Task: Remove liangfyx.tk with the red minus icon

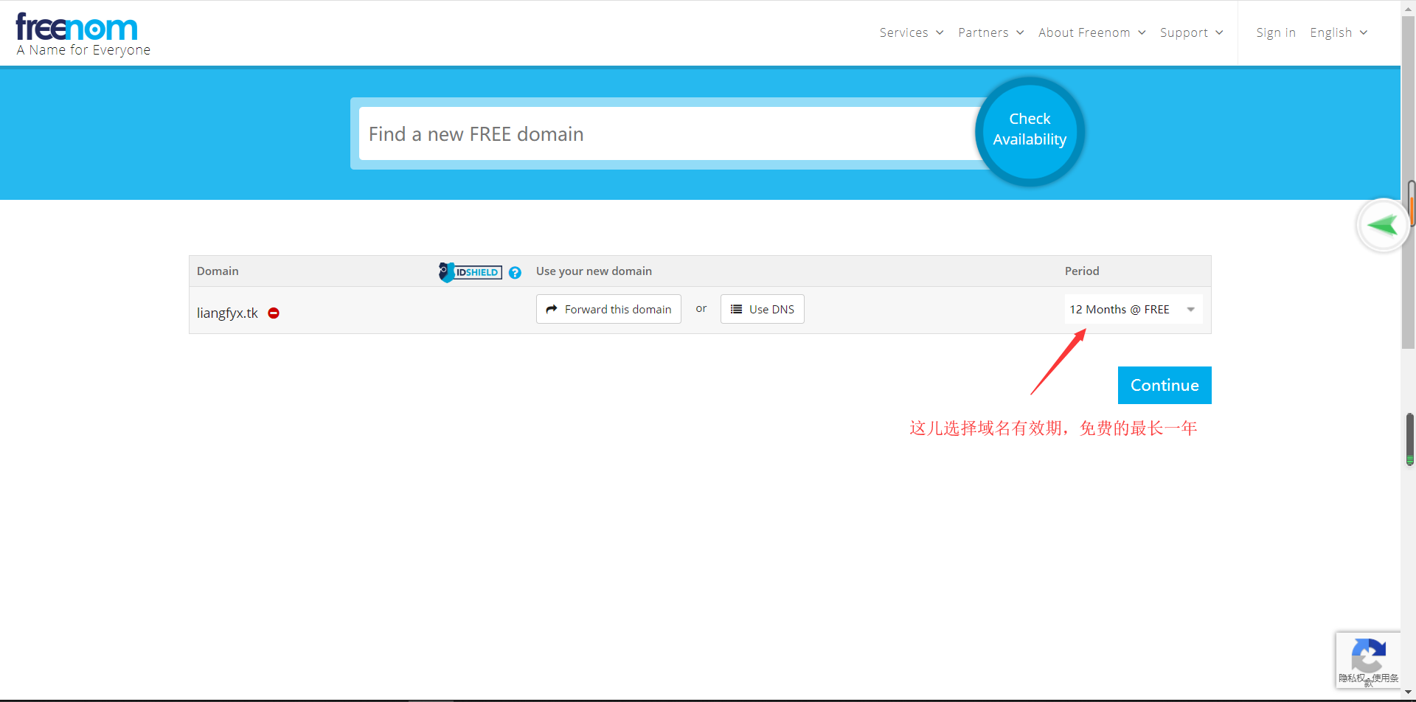Action: point(274,313)
